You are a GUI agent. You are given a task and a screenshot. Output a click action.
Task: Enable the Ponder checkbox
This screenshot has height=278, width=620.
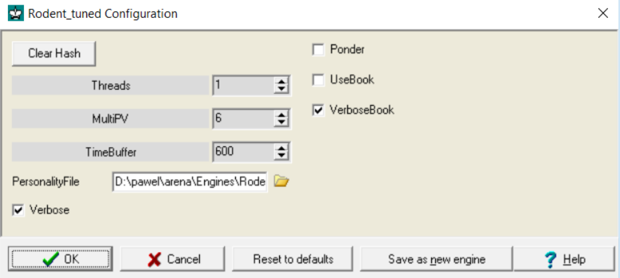pyautogui.click(x=318, y=50)
